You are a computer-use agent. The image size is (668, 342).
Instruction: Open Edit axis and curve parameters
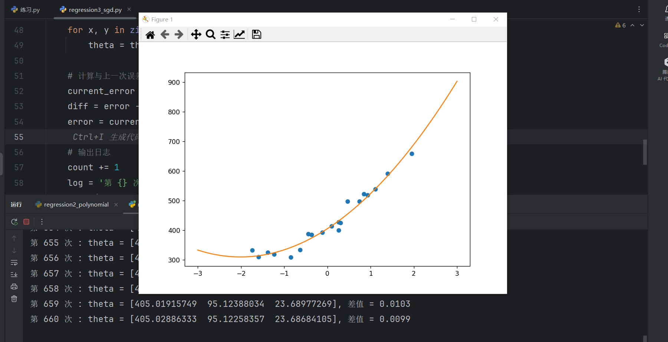pyautogui.click(x=239, y=35)
